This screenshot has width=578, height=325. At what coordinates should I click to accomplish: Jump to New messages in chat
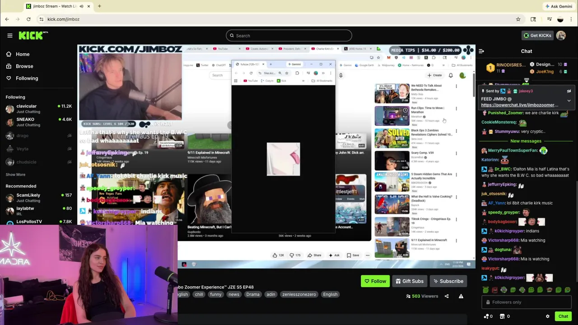pyautogui.click(x=526, y=141)
